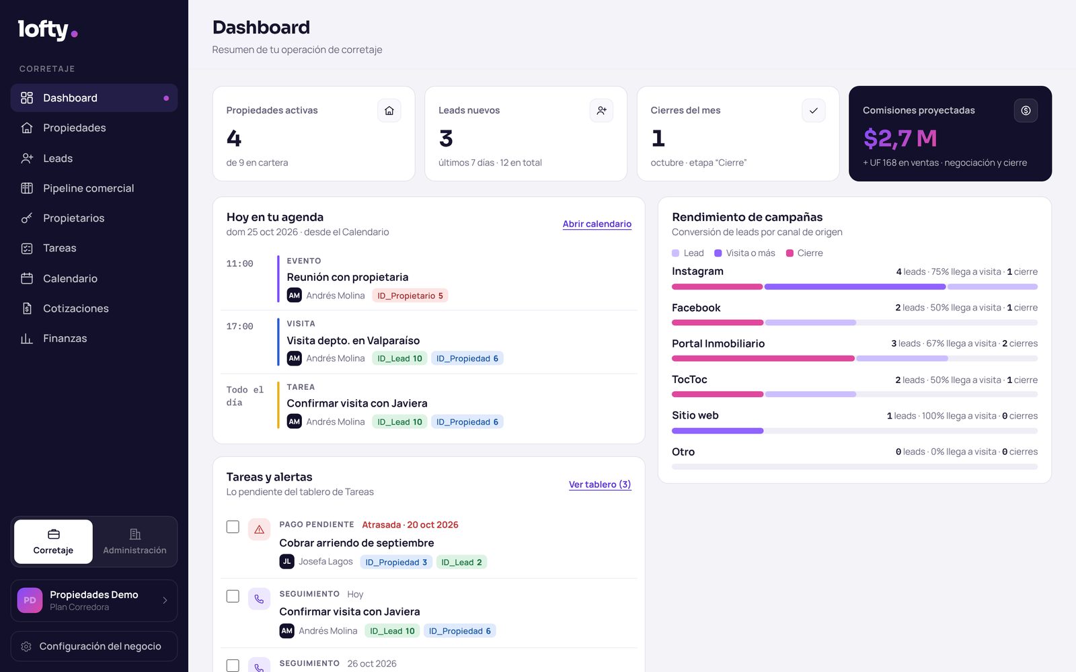Click house icon on Propiedades activas card
This screenshot has height=672, width=1076.
tap(389, 111)
